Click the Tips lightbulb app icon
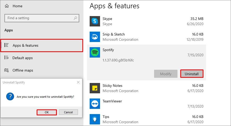This screenshot has width=231, height=126. (x=95, y=119)
